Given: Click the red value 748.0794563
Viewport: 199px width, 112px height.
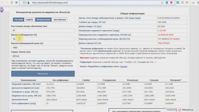Looking at the screenshot, I should click(164, 43).
